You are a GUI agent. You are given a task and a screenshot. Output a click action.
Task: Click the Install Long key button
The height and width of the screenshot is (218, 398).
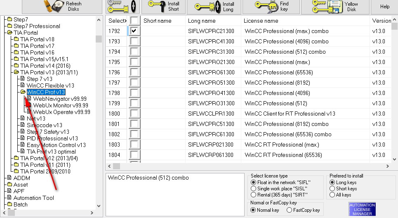214,7
